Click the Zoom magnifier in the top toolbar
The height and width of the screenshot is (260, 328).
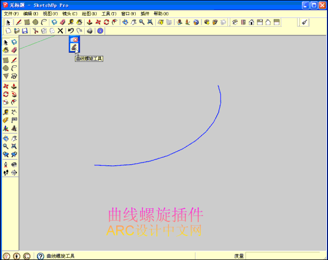142,22
